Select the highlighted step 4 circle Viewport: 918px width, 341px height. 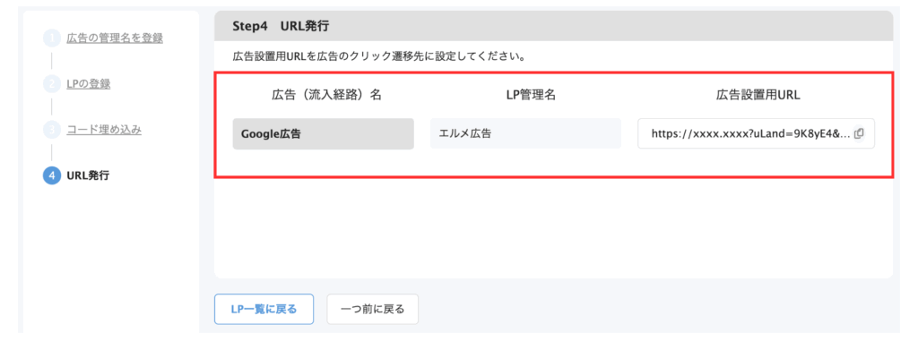(x=51, y=175)
